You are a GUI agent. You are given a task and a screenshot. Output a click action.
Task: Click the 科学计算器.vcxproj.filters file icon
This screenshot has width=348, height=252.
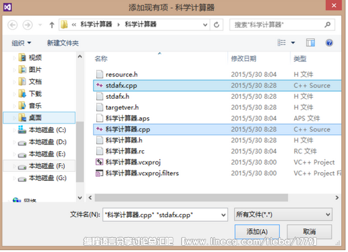pos(99,173)
